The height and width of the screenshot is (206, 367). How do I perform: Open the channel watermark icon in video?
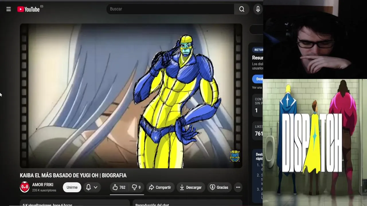point(235,156)
